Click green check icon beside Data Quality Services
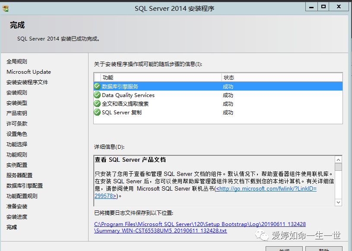 [x=97, y=95]
